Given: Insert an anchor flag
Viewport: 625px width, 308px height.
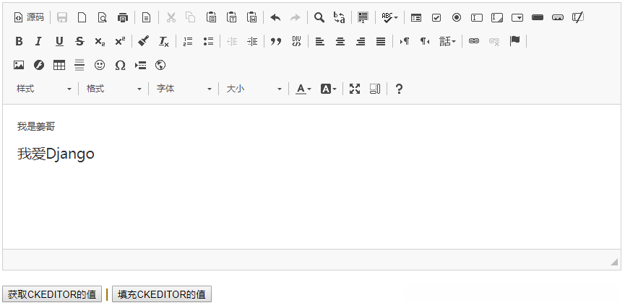Looking at the screenshot, I should click(x=514, y=41).
